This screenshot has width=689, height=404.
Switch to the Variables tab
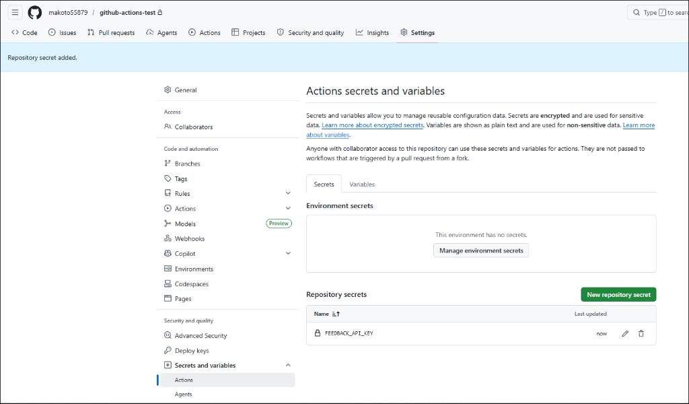pyautogui.click(x=362, y=184)
